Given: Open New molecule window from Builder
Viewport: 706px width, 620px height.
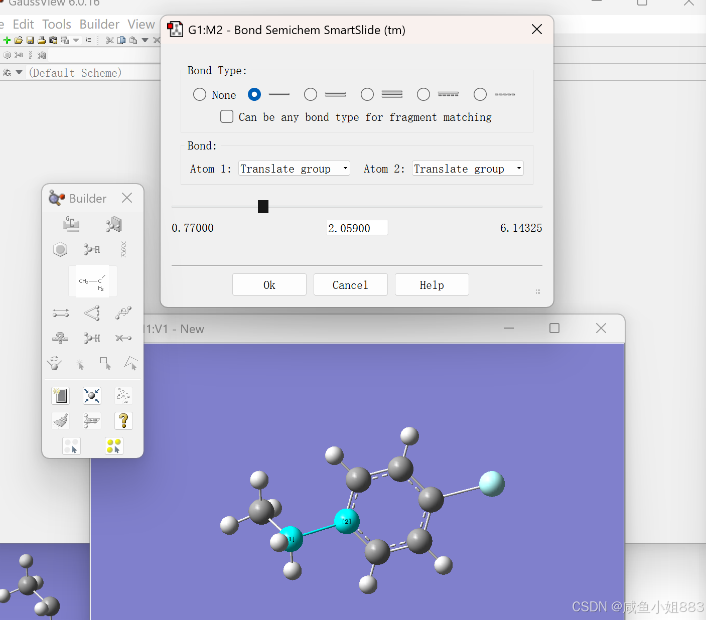Looking at the screenshot, I should click(60, 396).
